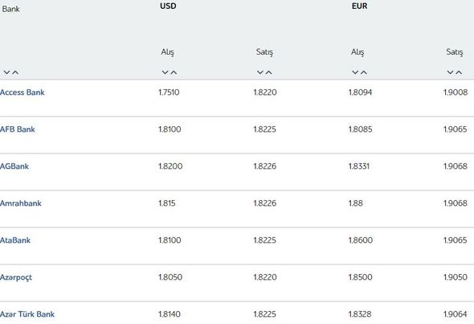The image size is (474, 324).
Task: Sort EUR Alış ascending arrow
Action: (364, 72)
